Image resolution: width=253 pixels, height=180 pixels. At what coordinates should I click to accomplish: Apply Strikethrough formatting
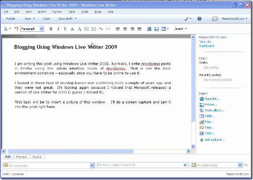point(72,29)
